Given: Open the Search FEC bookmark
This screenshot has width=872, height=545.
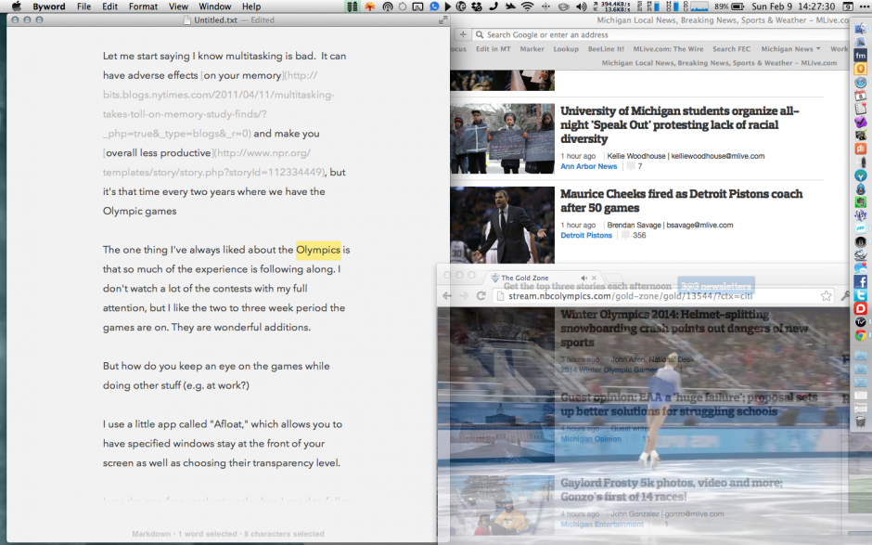Looking at the screenshot, I should pos(732,49).
